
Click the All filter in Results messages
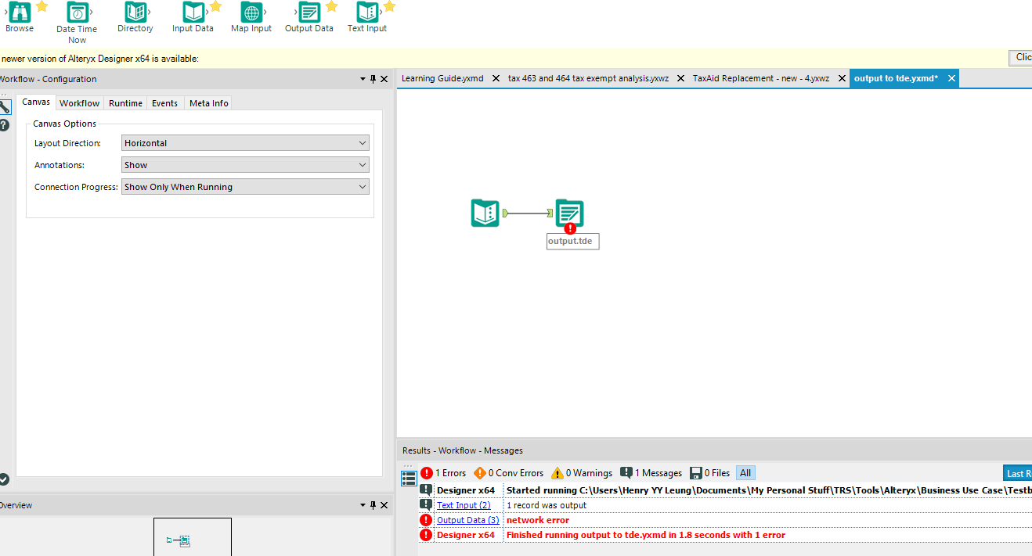(x=745, y=472)
